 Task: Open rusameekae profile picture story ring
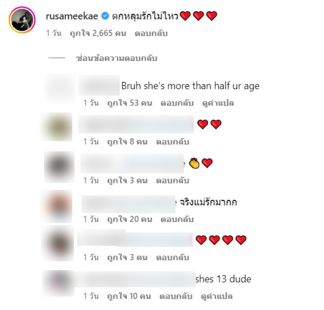pyautogui.click(x=22, y=20)
